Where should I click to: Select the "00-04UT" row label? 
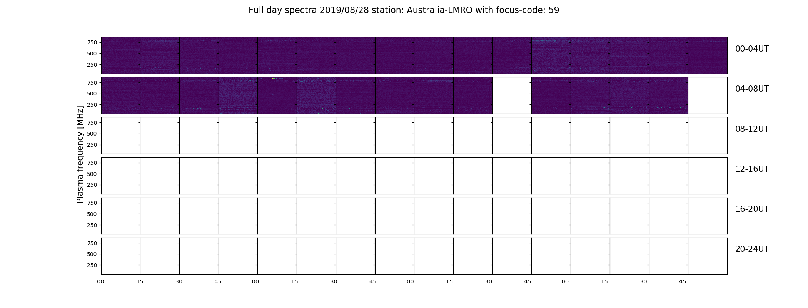click(x=752, y=49)
